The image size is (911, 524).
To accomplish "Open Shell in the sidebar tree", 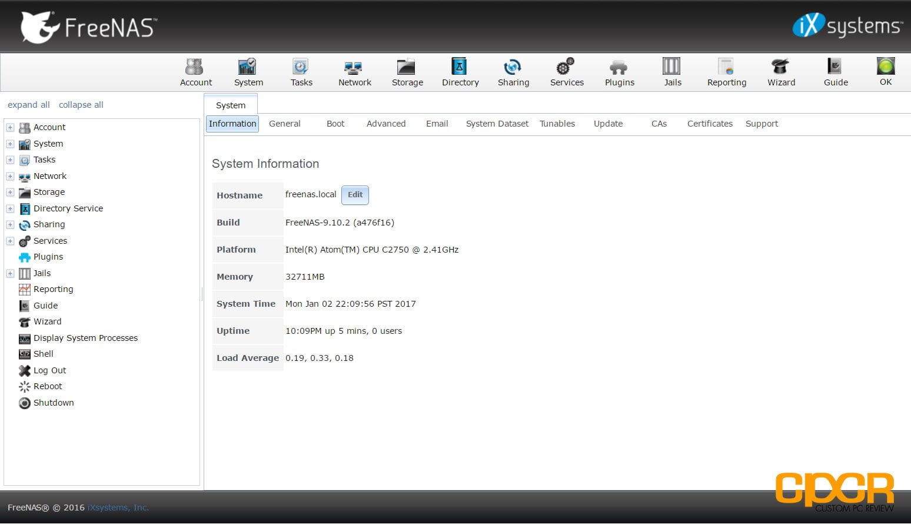I will pos(44,354).
